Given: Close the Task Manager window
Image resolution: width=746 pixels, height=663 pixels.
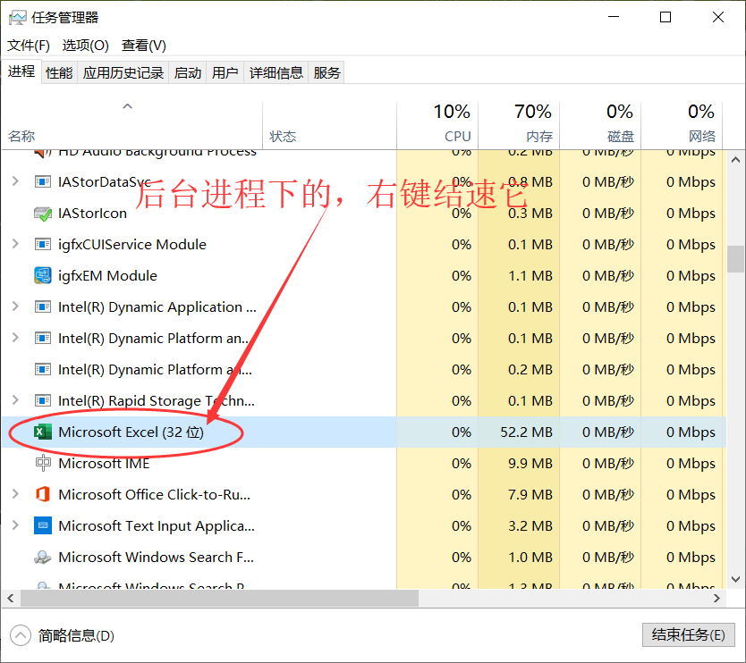Looking at the screenshot, I should (718, 17).
